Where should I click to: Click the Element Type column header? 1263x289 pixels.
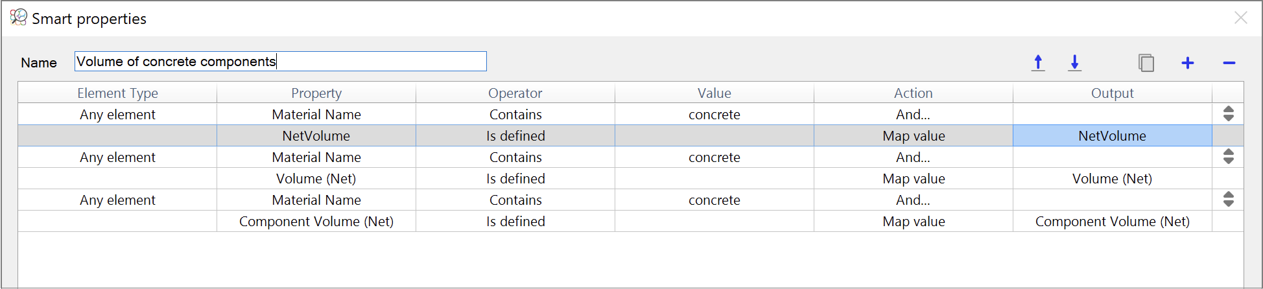(117, 93)
